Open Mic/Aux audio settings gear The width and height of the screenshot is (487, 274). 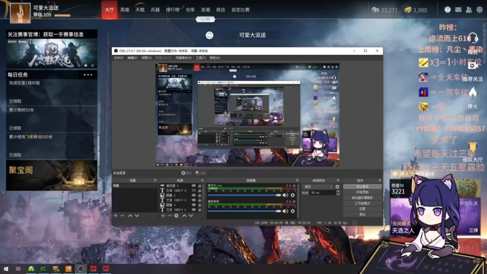click(293, 195)
